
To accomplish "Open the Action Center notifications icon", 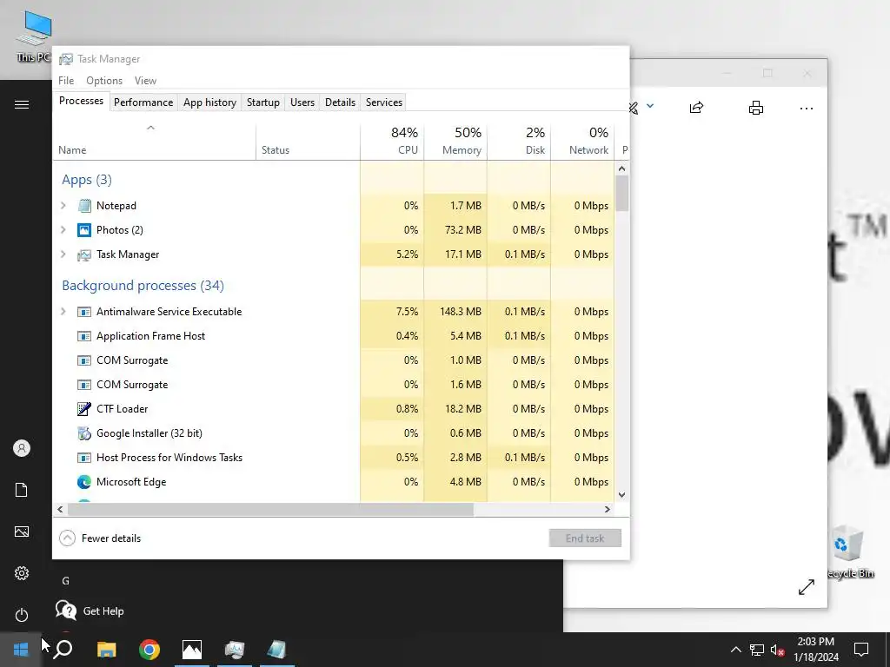I will (861, 650).
